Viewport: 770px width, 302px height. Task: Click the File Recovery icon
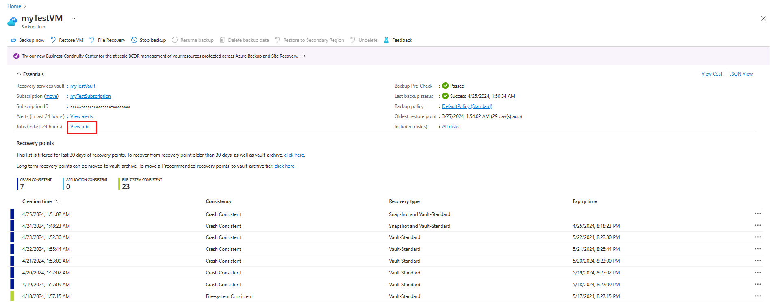(x=92, y=40)
